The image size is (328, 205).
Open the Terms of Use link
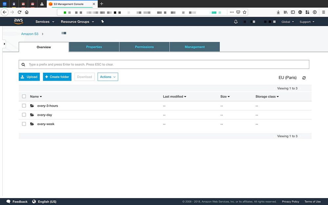point(313,202)
